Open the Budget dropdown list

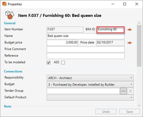click(x=90, y=85)
